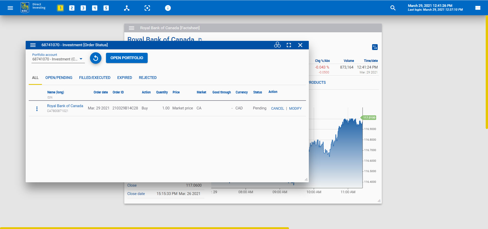This screenshot has height=229, width=488.
Task: Open the hamburger menu of the Order Status window
Action: 33,45
